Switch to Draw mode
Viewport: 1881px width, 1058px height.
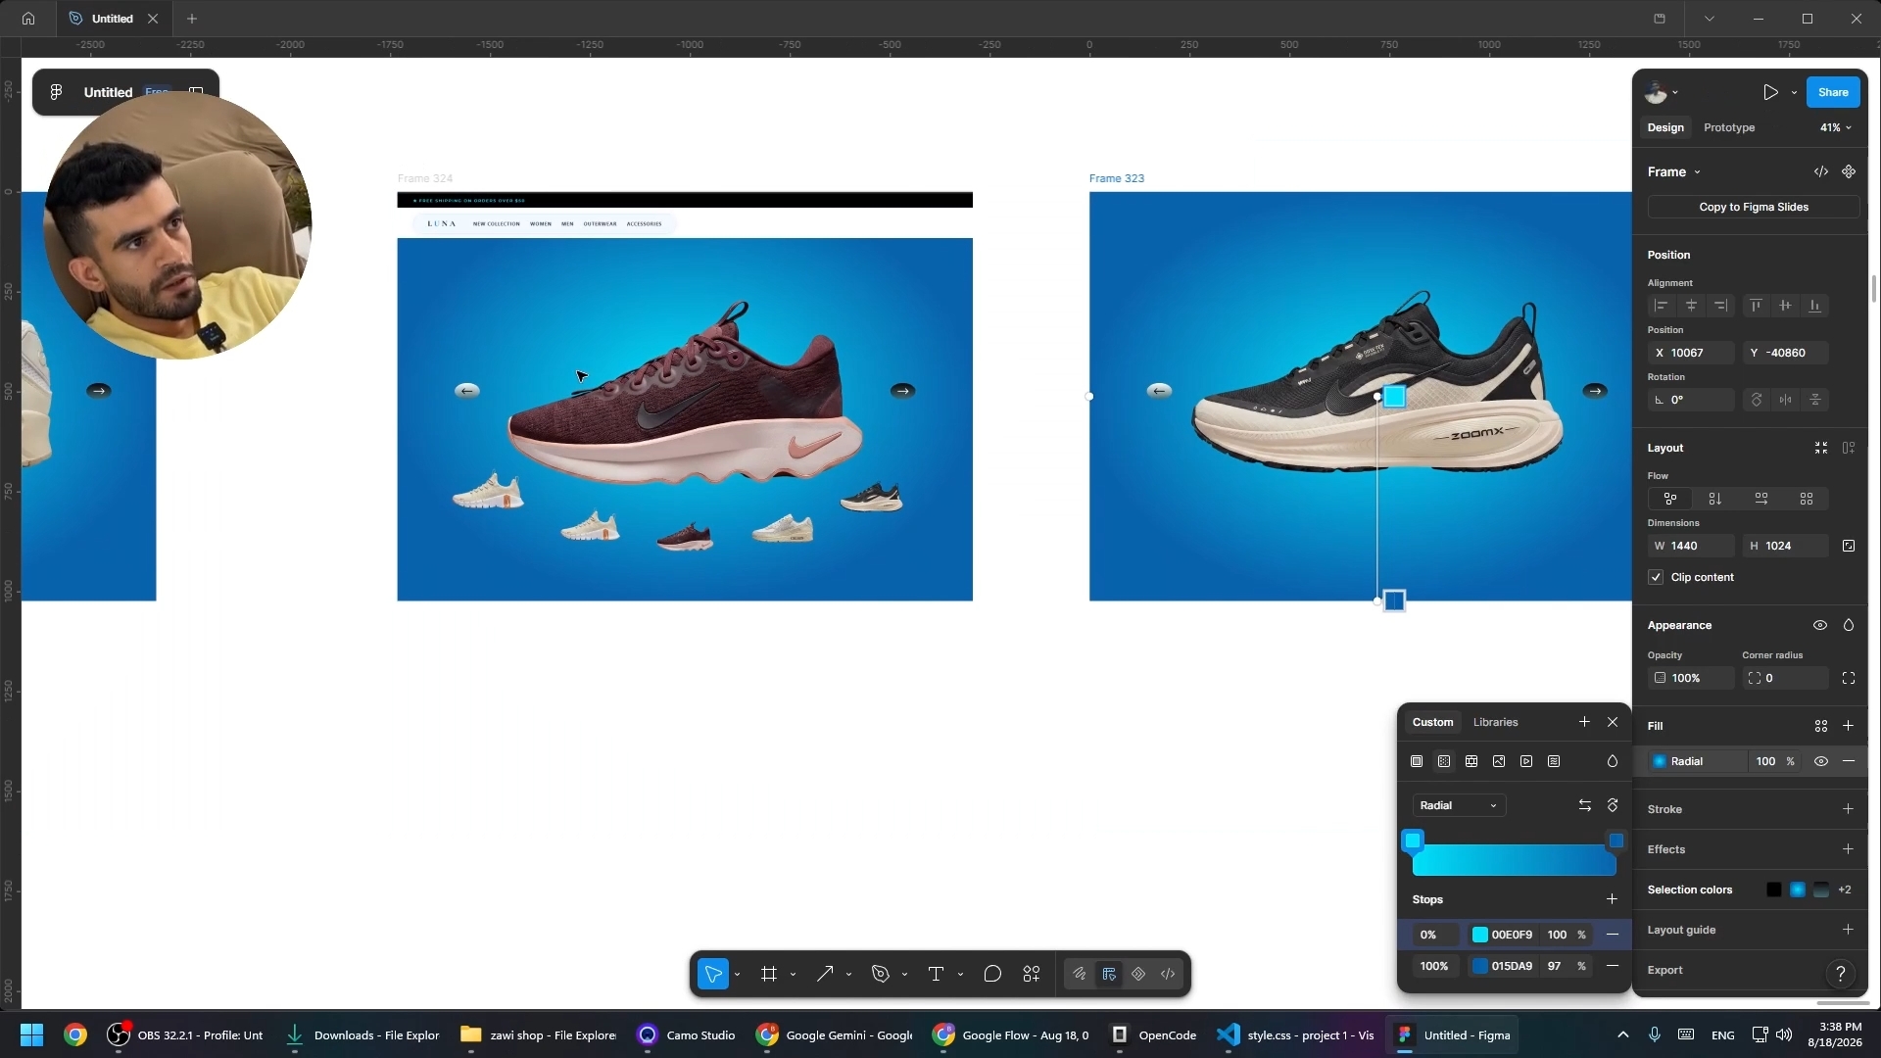[x=1079, y=974]
